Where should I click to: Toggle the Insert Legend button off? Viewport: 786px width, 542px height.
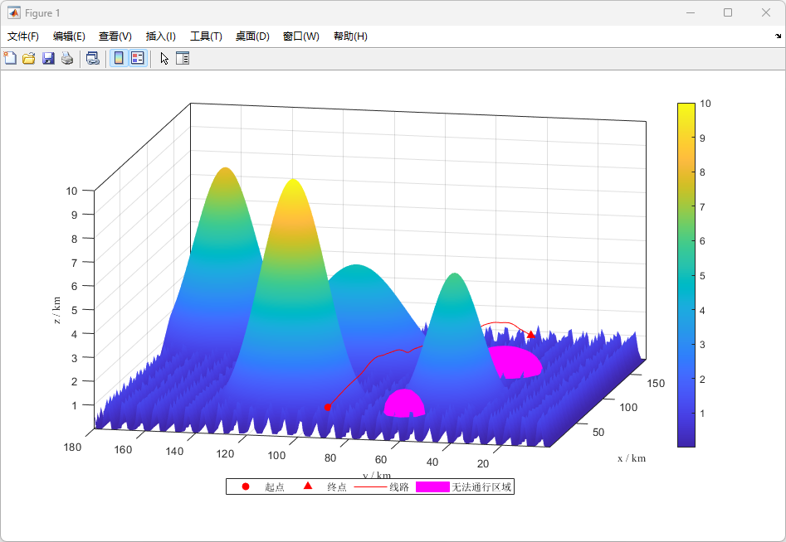(138, 58)
